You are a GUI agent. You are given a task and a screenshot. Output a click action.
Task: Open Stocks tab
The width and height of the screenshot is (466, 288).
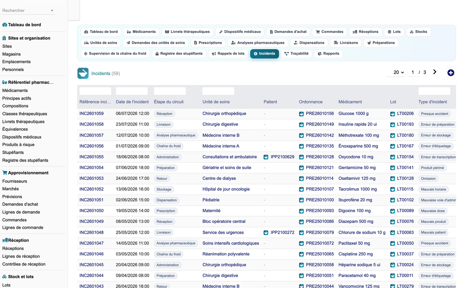(418, 32)
